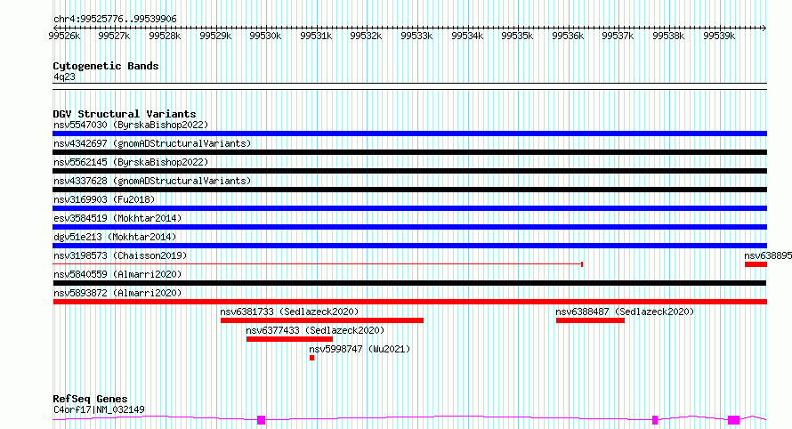Image resolution: width=792 pixels, height=429 pixels.
Task: Select the blue bar under dgv51e213
Action: (x=409, y=246)
